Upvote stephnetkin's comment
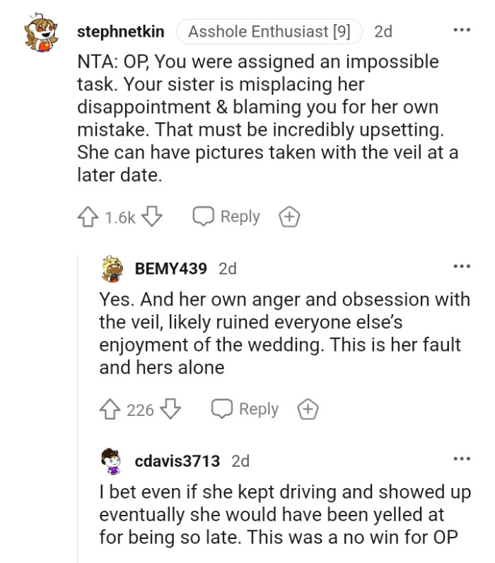Image resolution: width=495 pixels, height=563 pixels. point(88,217)
